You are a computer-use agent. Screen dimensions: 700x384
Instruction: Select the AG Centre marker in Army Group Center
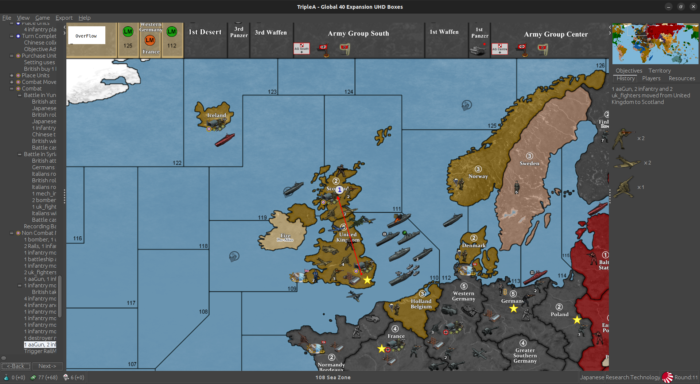499,49
